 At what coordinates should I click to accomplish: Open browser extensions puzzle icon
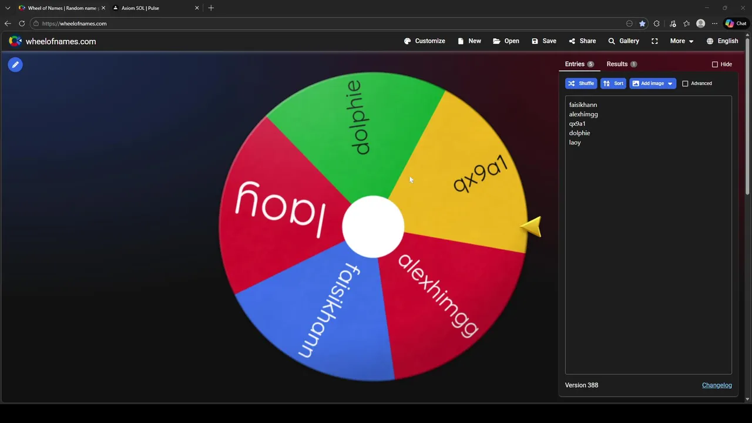pos(657,23)
